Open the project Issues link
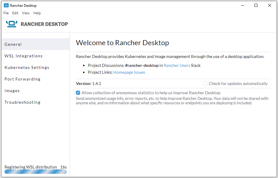 [140, 72]
